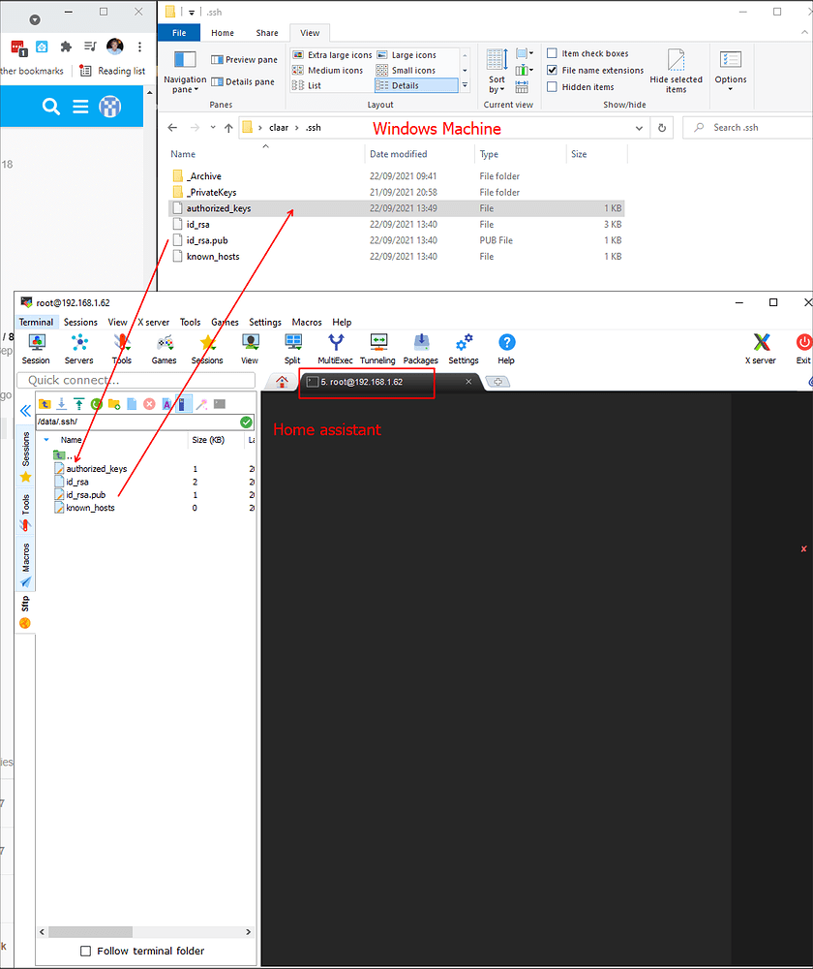Open the Macros menu in MobaXterm
The width and height of the screenshot is (813, 969).
(x=307, y=322)
